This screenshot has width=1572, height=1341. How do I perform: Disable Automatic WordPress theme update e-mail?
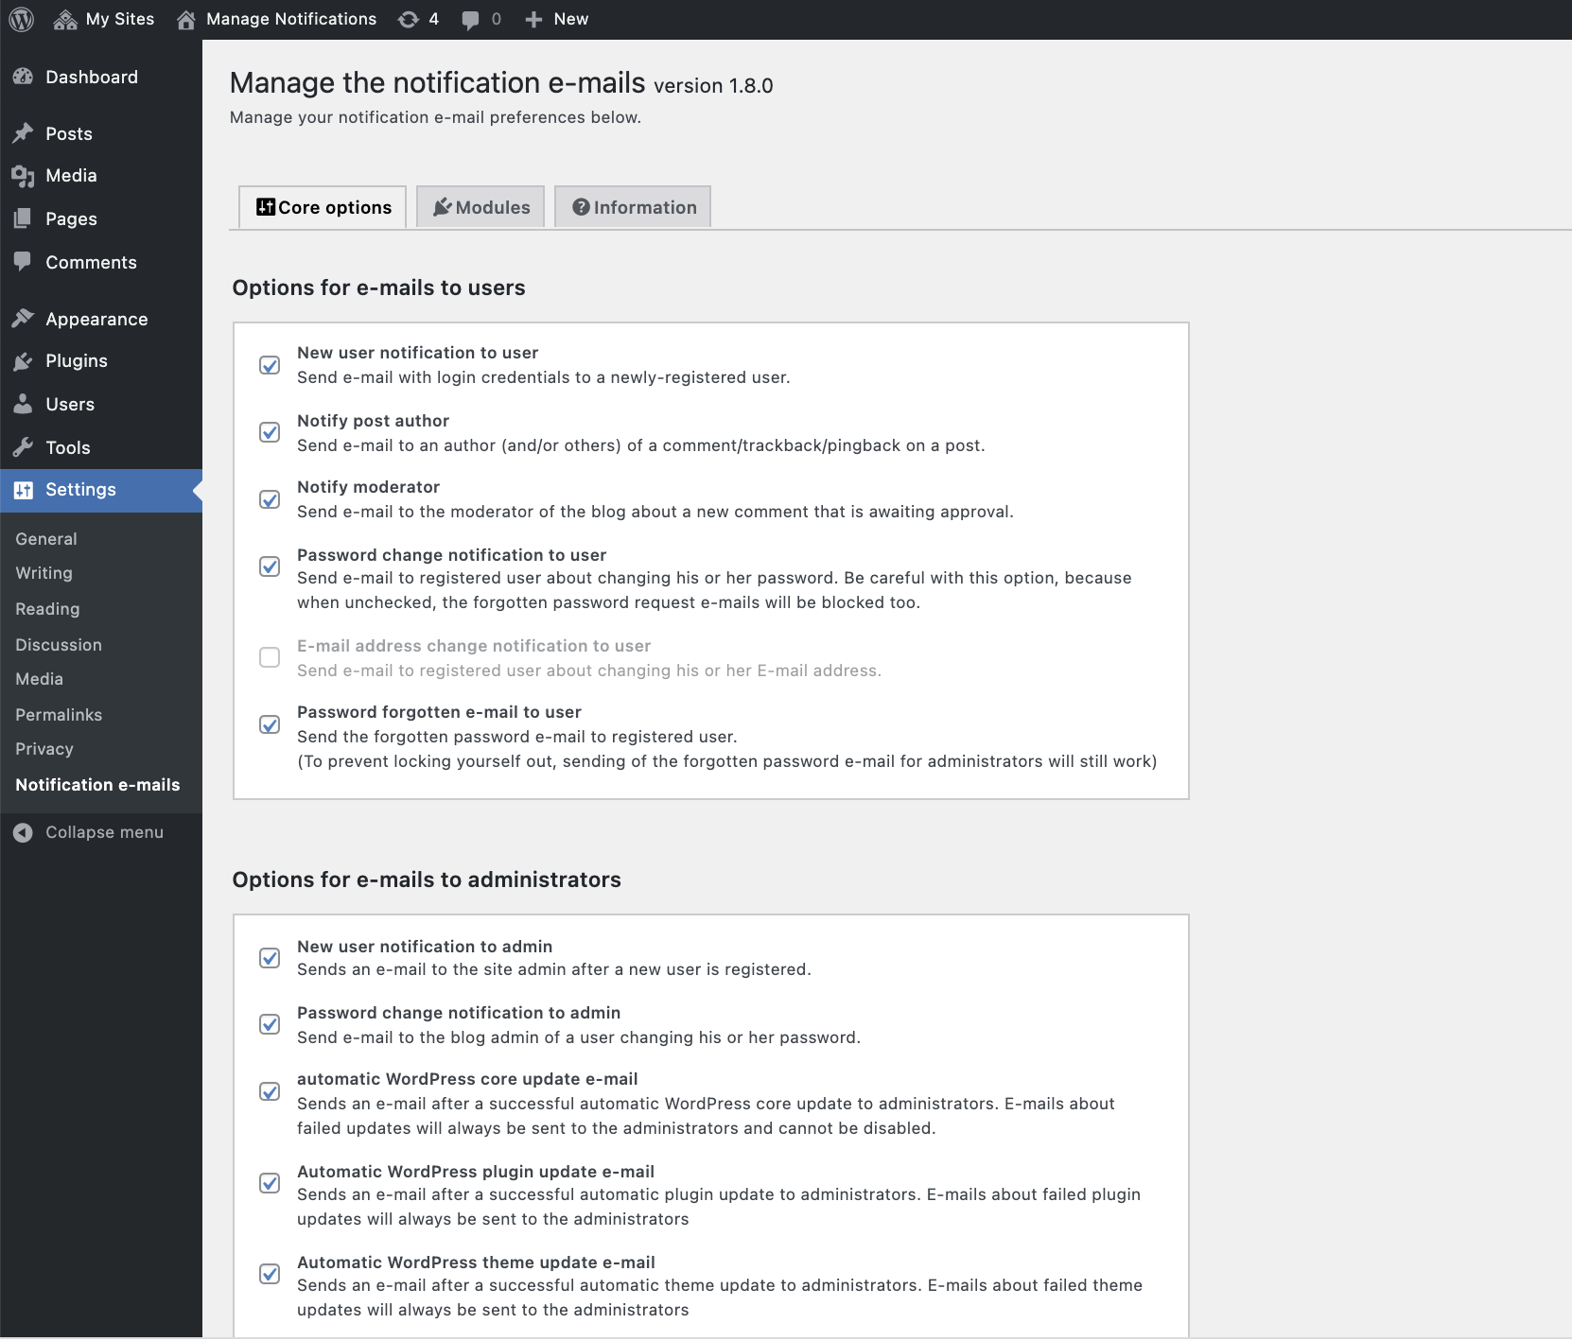270,1274
